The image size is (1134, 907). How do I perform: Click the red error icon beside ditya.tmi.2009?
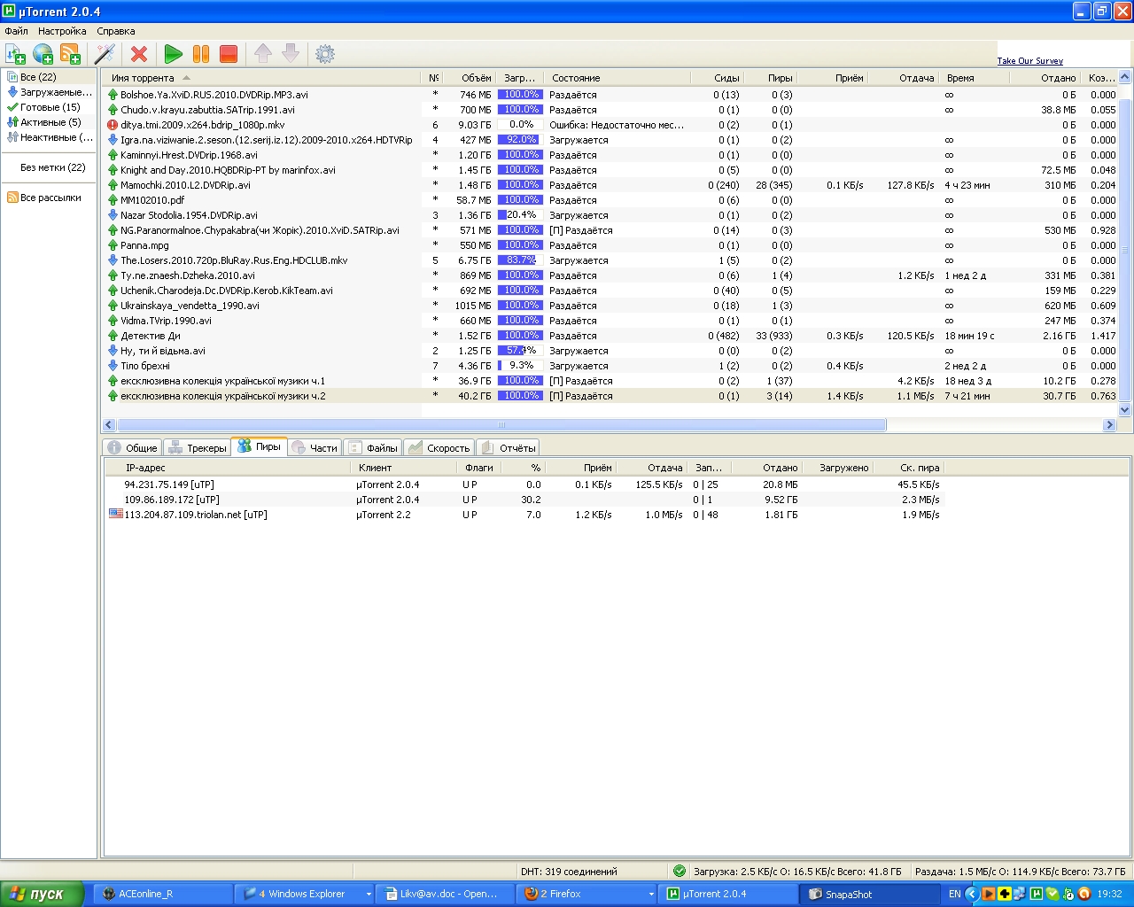pyautogui.click(x=113, y=125)
